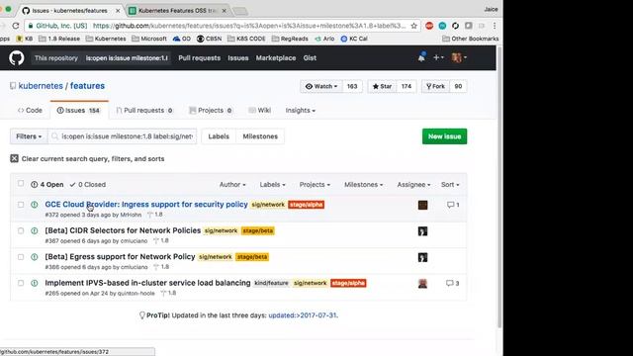
Task: Open Chrome three-dot menu
Action: click(x=495, y=26)
